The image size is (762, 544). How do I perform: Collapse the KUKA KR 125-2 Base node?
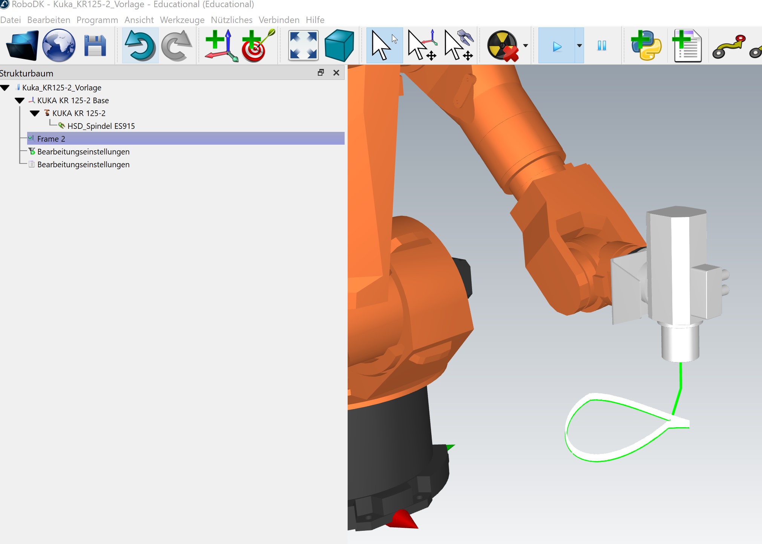[x=20, y=101]
